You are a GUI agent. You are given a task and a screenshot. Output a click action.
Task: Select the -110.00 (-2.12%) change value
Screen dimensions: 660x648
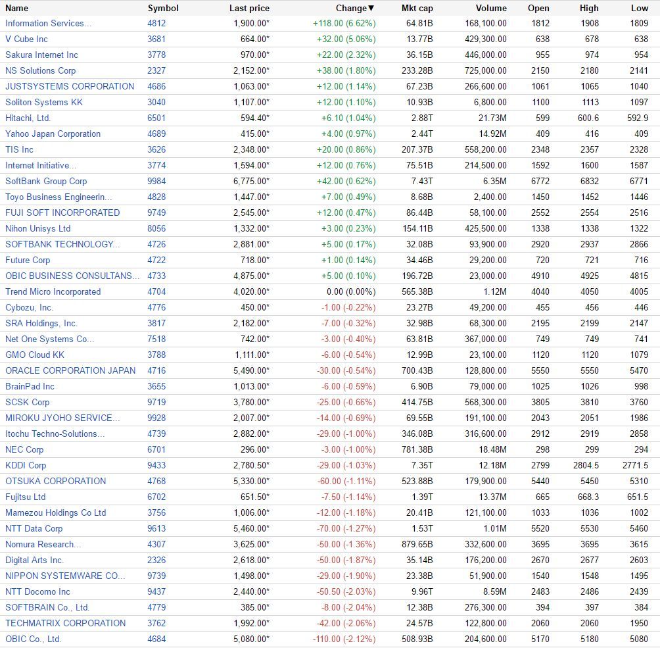(x=344, y=639)
